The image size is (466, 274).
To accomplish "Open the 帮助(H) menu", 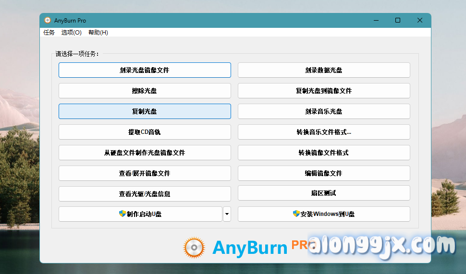I will (x=98, y=33).
